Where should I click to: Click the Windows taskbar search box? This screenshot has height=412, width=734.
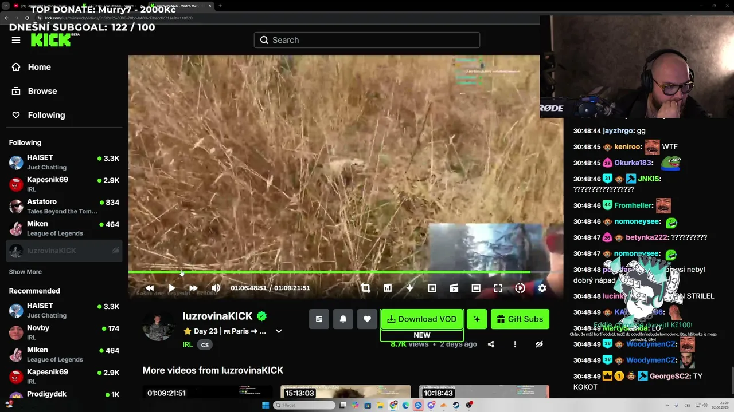303,405
